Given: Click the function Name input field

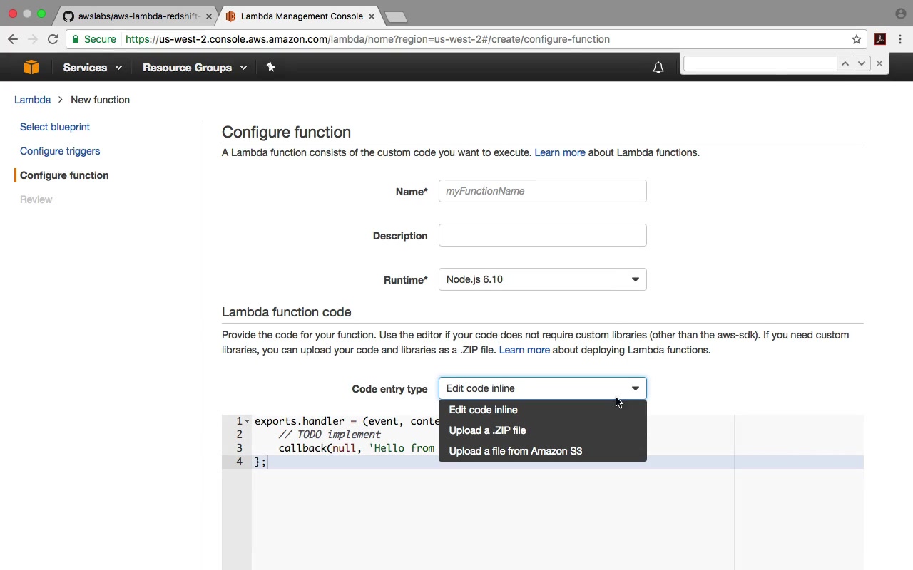Looking at the screenshot, I should 542,191.
